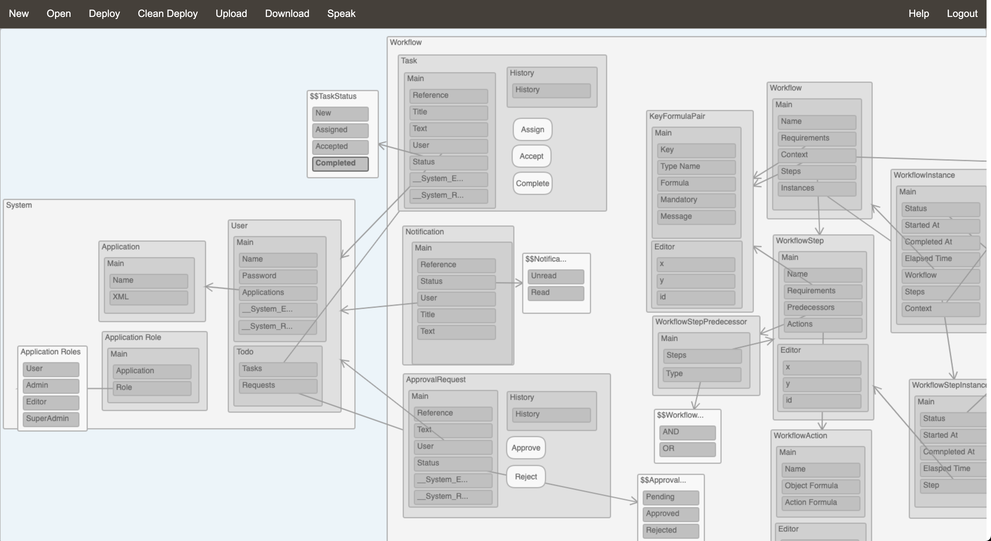Open the Clean Deploy menu option
This screenshot has height=541, width=991.
[x=168, y=13]
